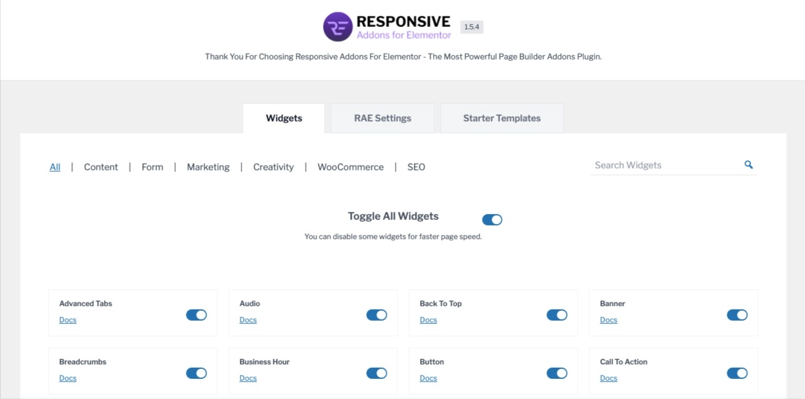
Task: Filter widgets by Form
Action: click(152, 167)
